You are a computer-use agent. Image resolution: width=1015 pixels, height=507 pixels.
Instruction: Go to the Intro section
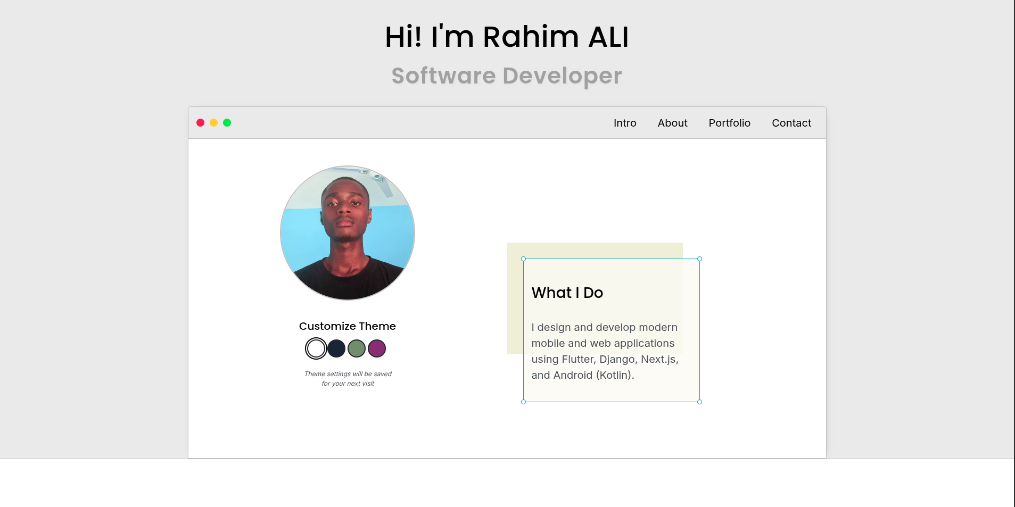coord(624,123)
